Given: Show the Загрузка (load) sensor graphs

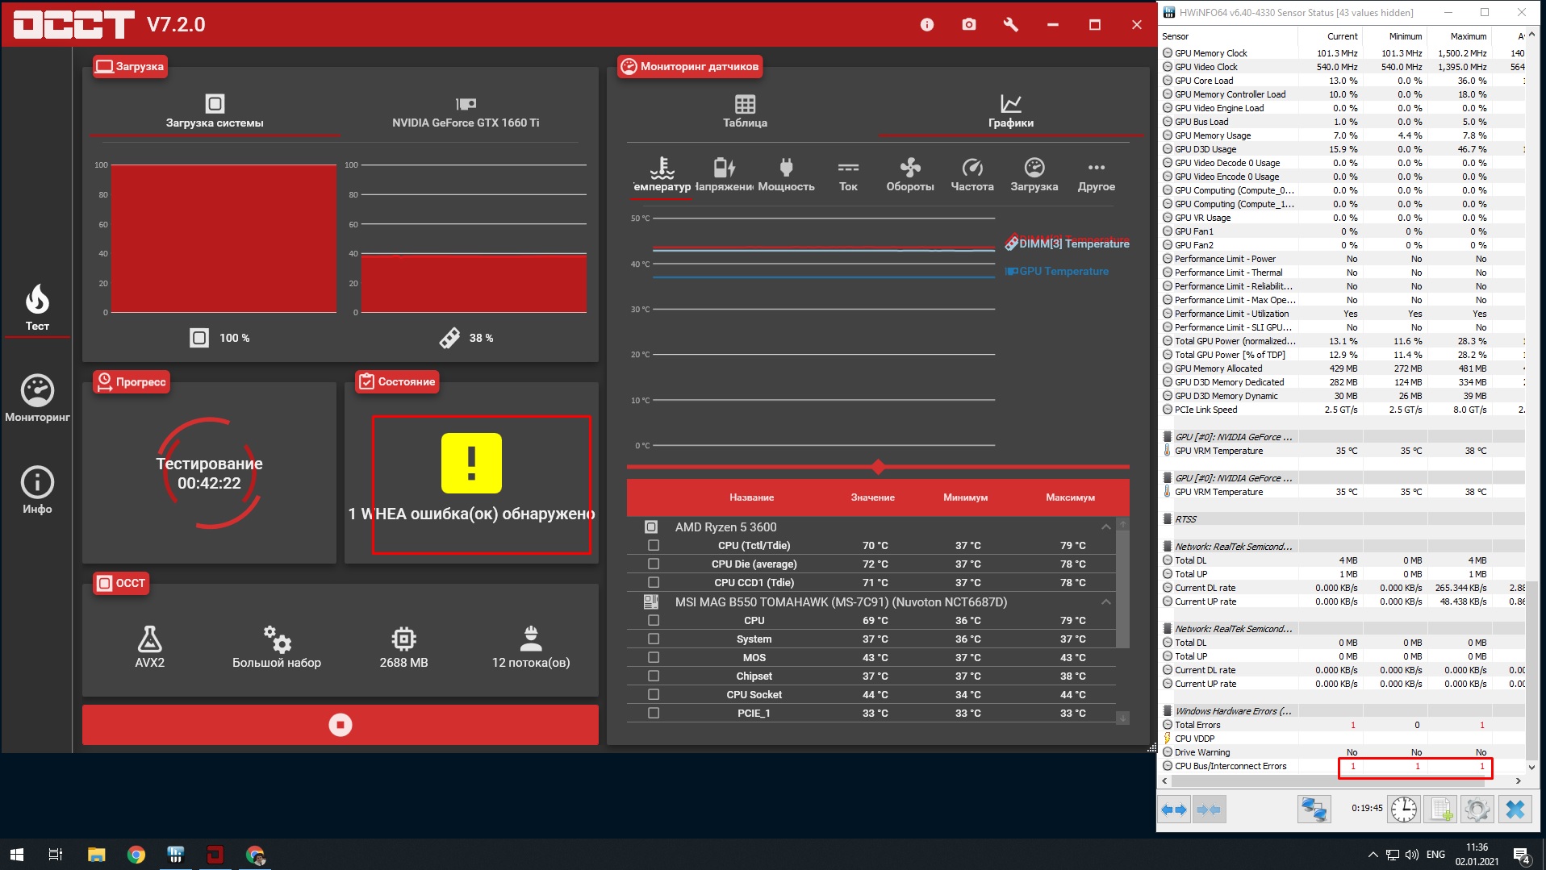Looking at the screenshot, I should tap(1034, 175).
